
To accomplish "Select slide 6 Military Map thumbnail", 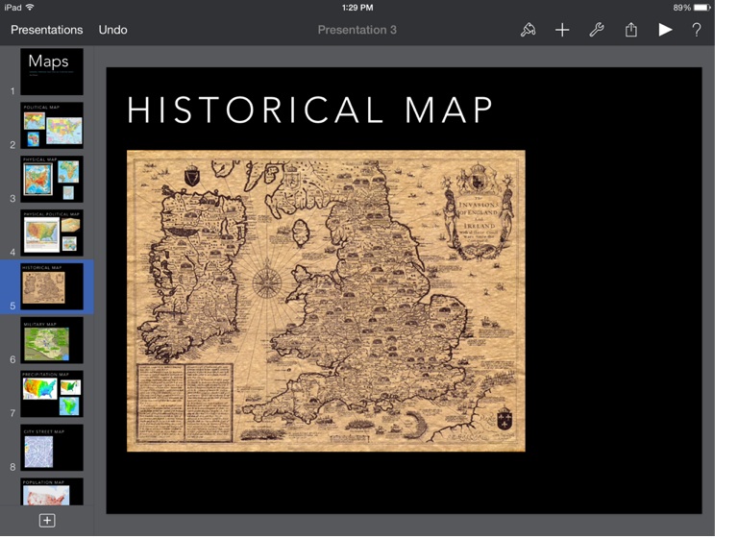I will click(52, 340).
